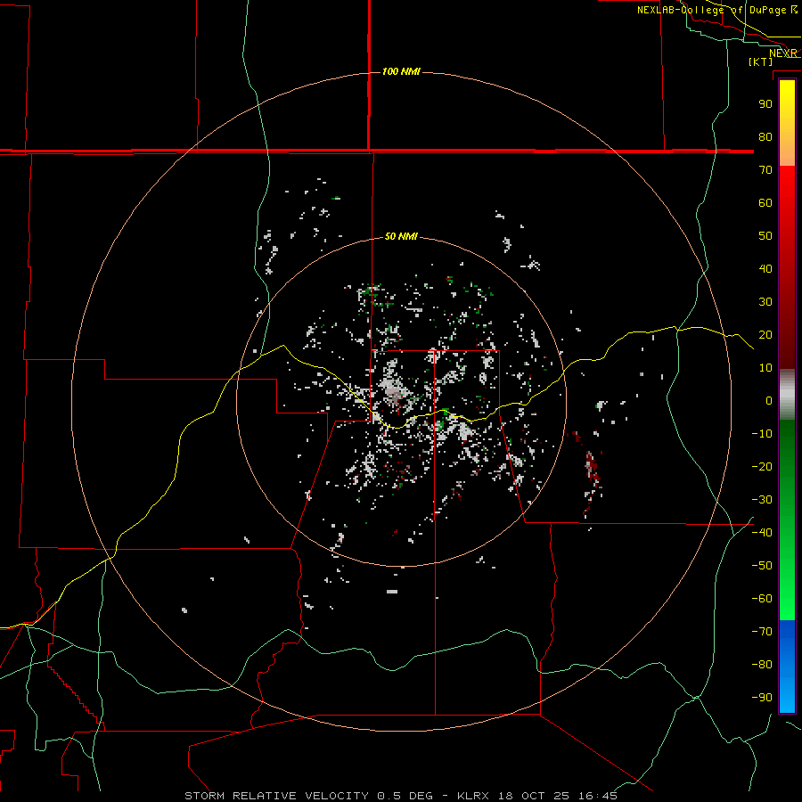Image resolution: width=802 pixels, height=802 pixels.
Task: Click the -90 value on the velocity legend
Action: coord(762,698)
